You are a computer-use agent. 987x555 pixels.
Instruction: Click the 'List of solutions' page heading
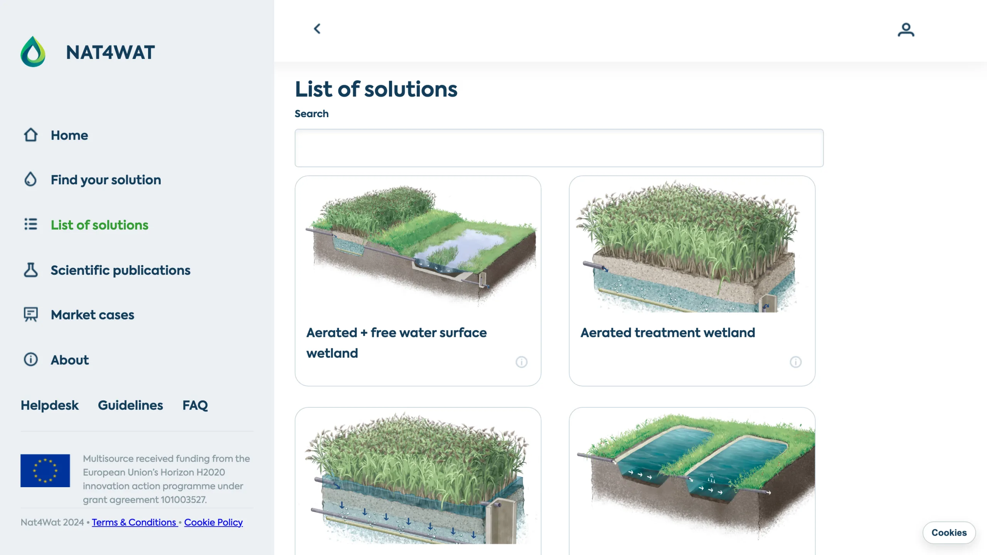pos(376,89)
